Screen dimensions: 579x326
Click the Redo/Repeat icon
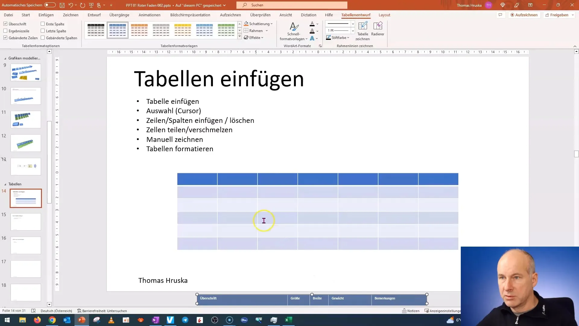82,5
